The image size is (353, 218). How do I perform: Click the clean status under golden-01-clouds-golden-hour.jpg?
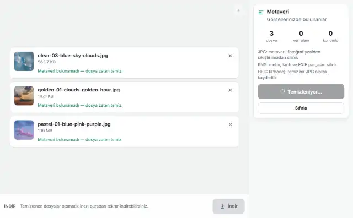(x=80, y=105)
